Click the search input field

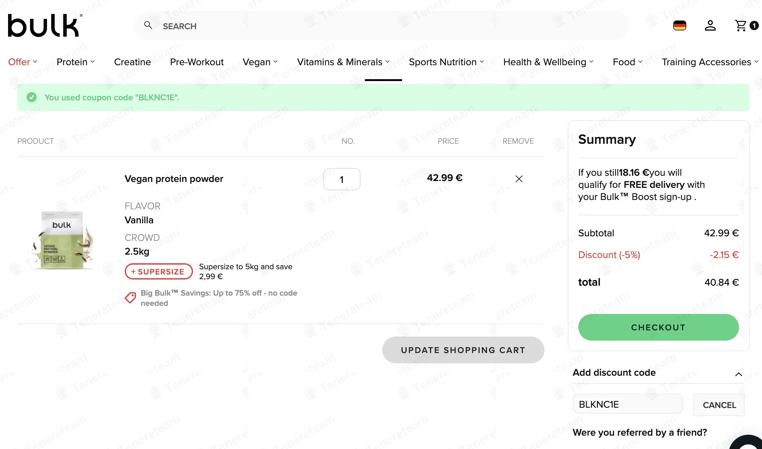pyautogui.click(x=382, y=26)
